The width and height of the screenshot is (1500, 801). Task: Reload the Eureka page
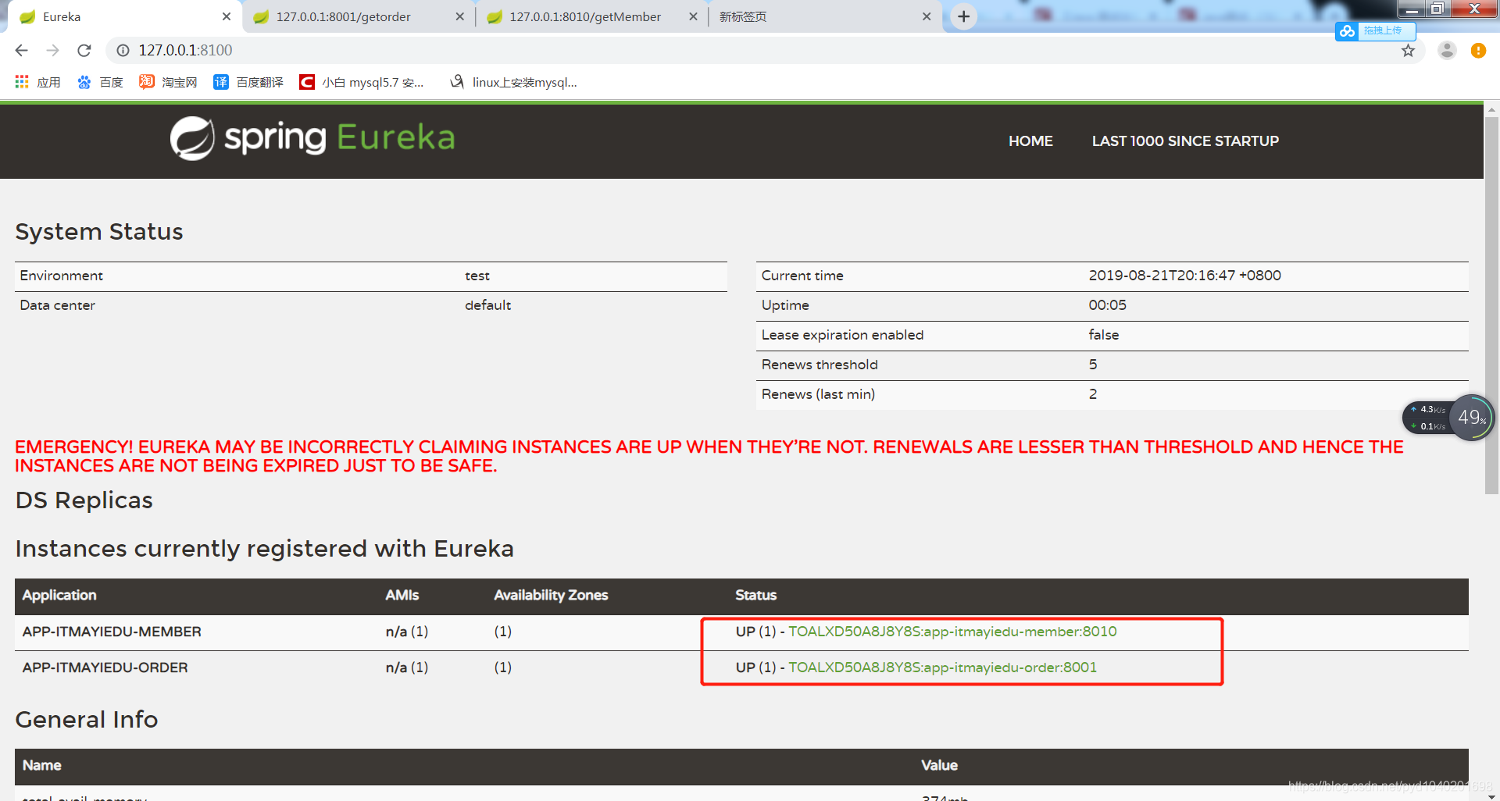pos(84,51)
